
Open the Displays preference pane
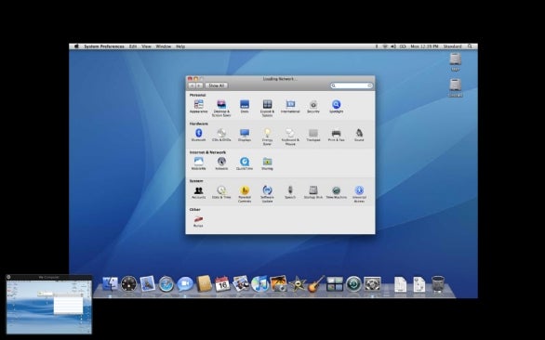(x=245, y=135)
